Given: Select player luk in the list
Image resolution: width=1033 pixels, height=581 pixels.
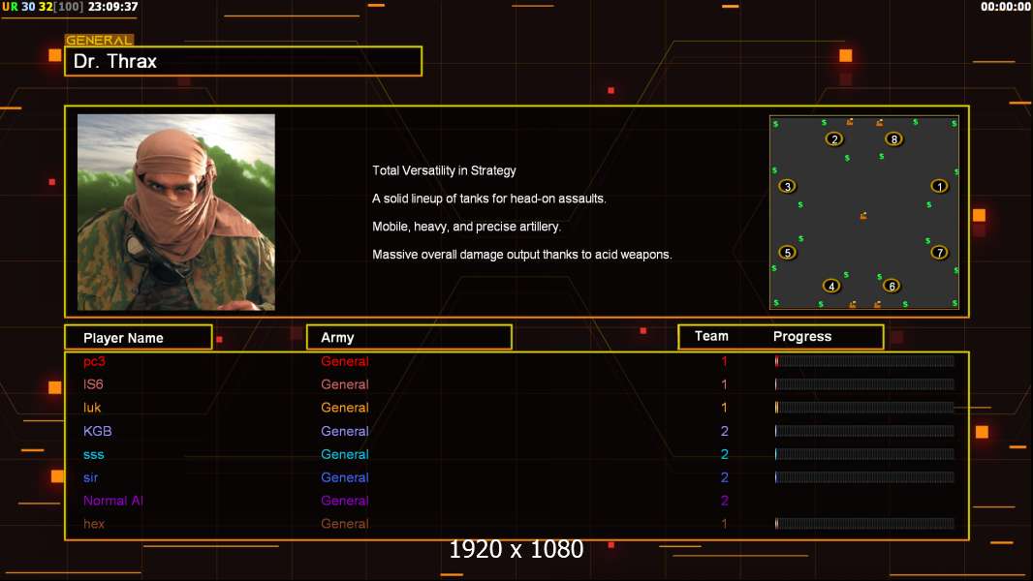Looking at the screenshot, I should 92,408.
